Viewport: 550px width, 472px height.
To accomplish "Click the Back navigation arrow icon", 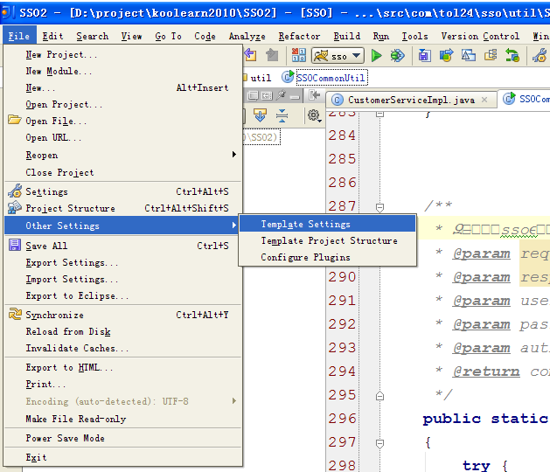I will (250, 56).
